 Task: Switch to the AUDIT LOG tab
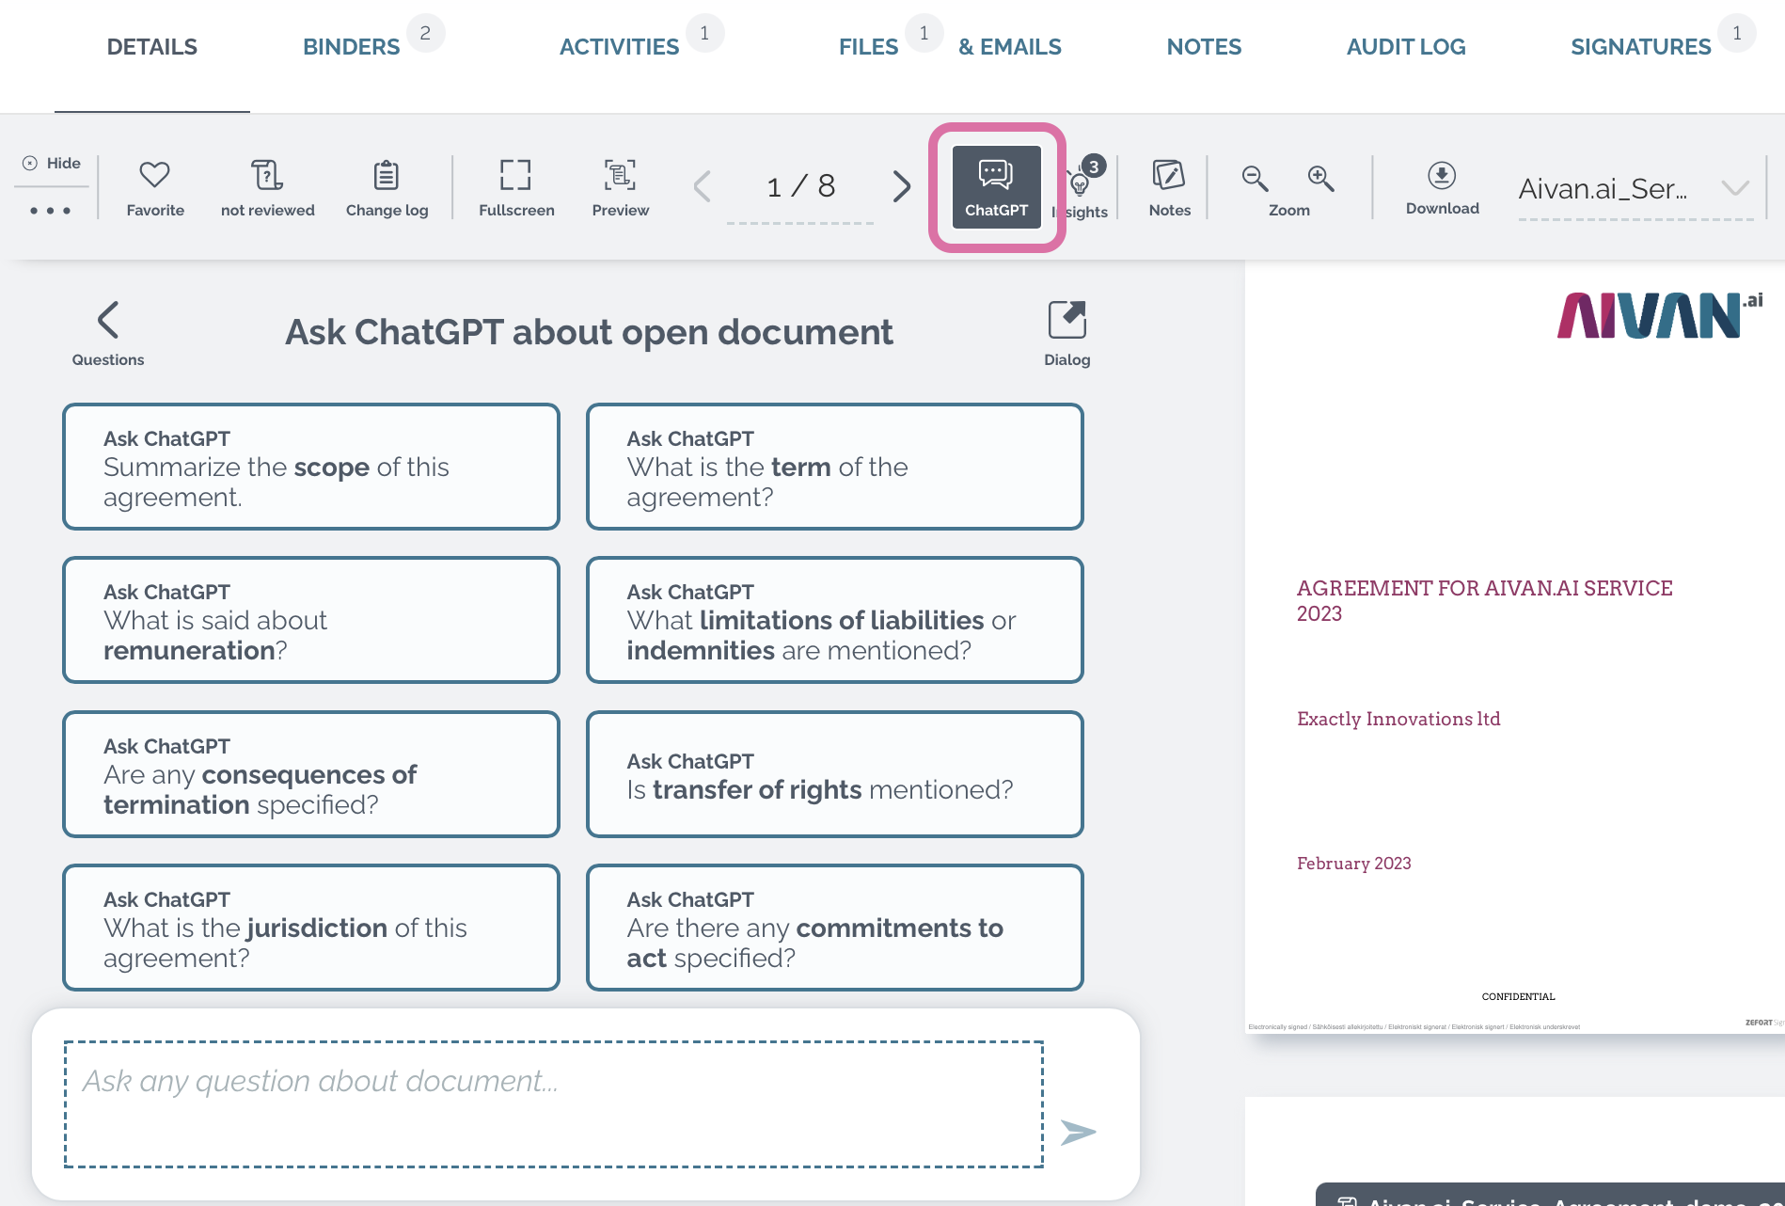(1406, 47)
